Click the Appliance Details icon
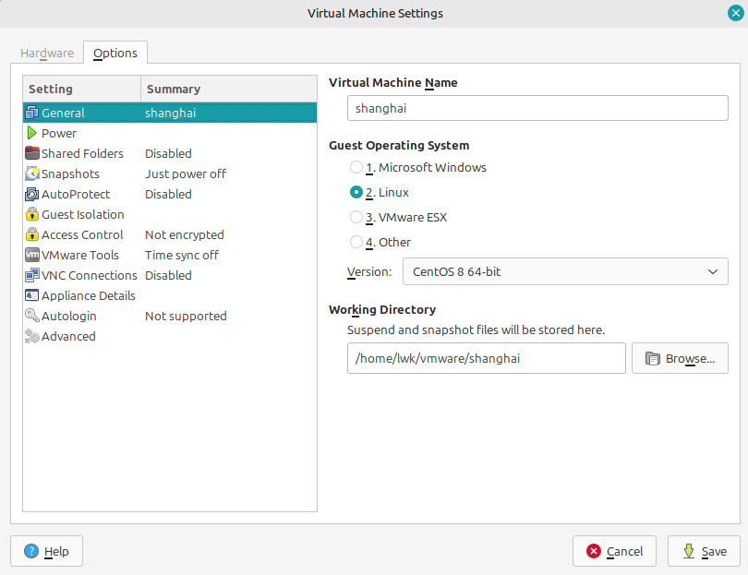This screenshot has width=748, height=575. pos(32,295)
